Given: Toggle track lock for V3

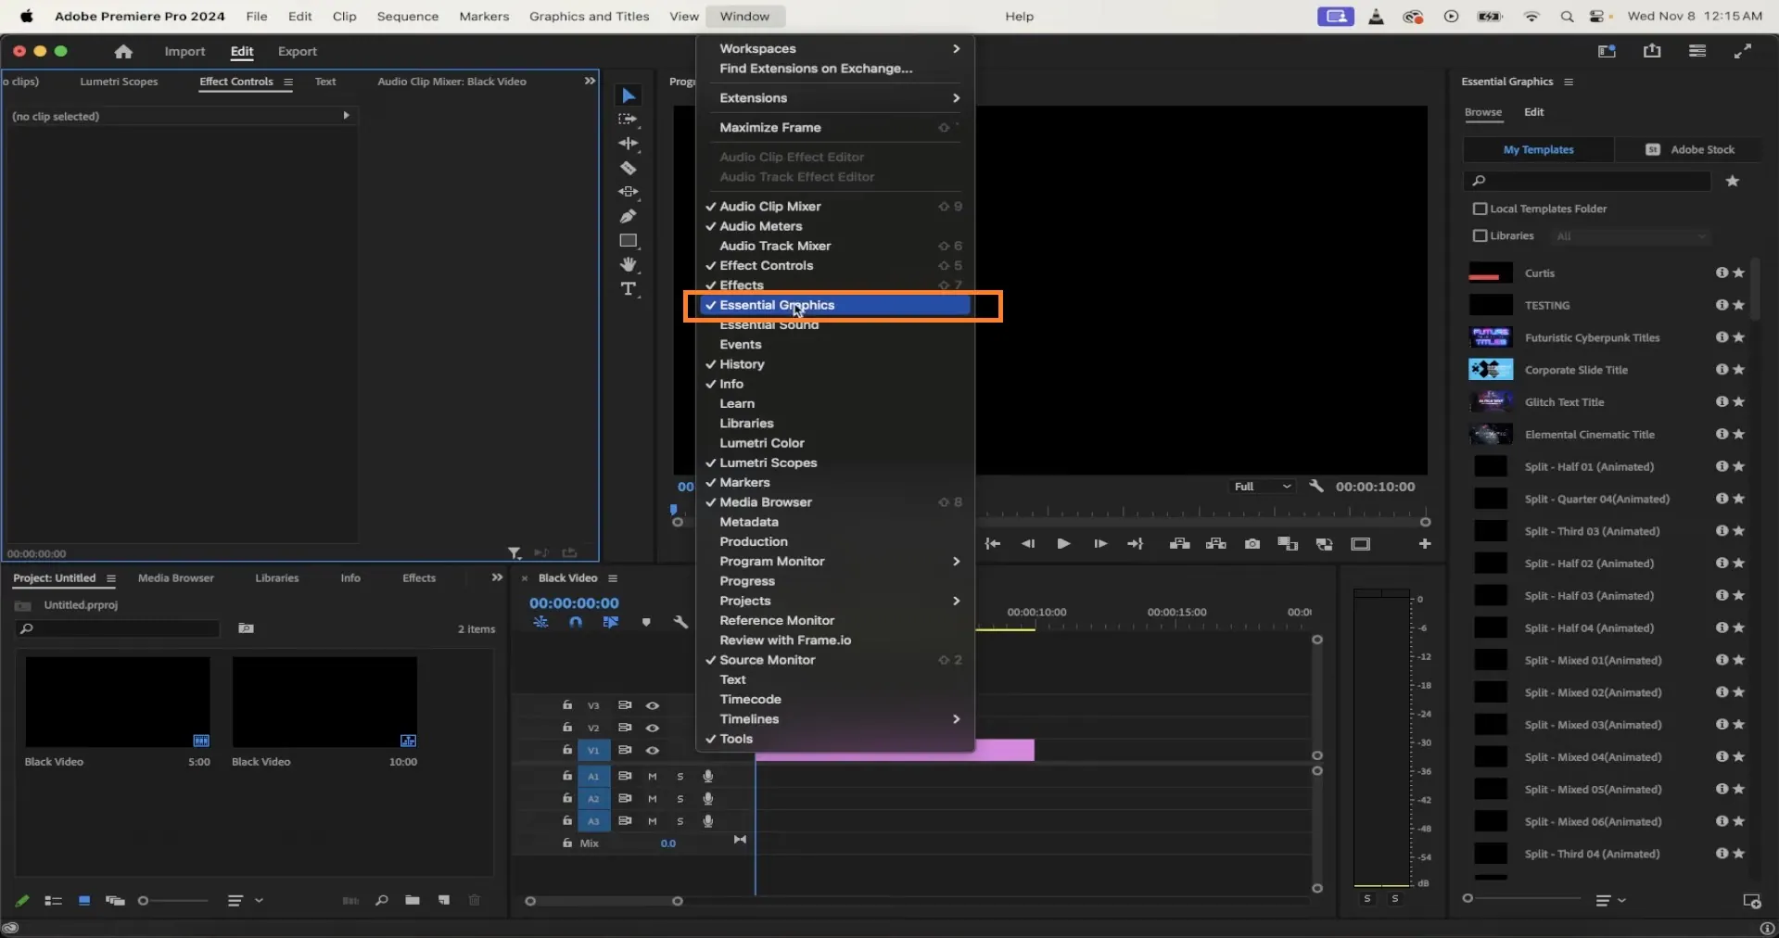Looking at the screenshot, I should 567,704.
